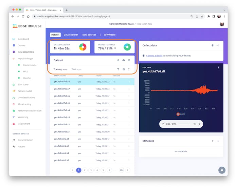Go to page 2 of samples
This screenshot has width=237, height=188.
click(x=85, y=170)
